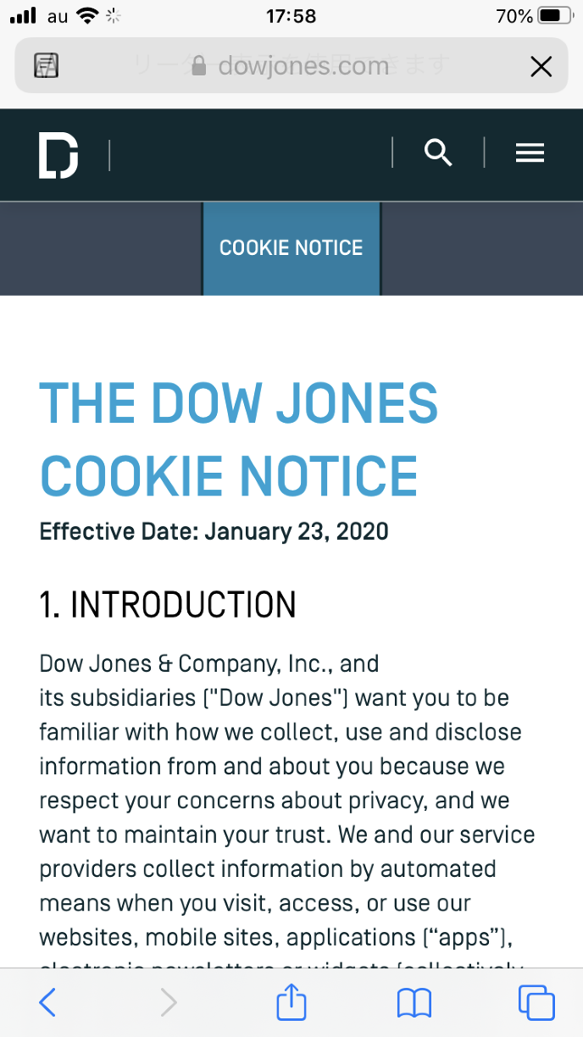
Task: Expand the hamburger navigation menu
Action: pyautogui.click(x=530, y=153)
